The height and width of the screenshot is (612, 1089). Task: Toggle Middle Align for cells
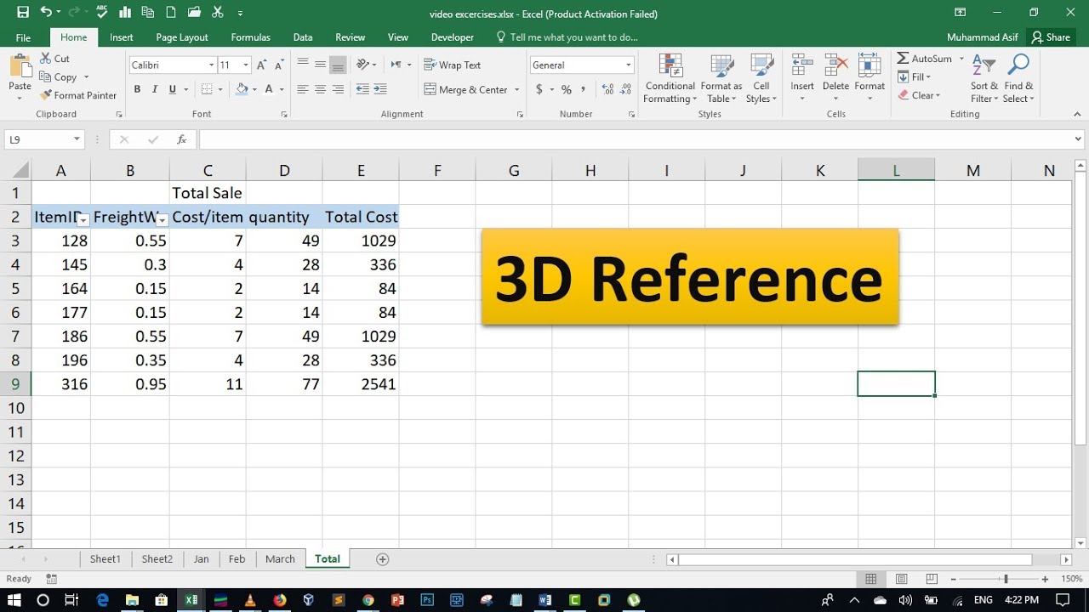tap(320, 65)
